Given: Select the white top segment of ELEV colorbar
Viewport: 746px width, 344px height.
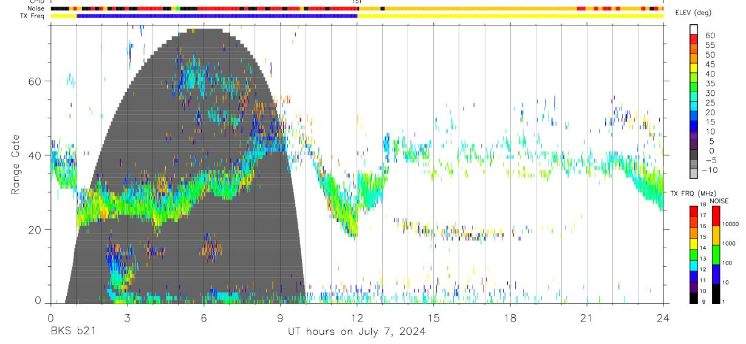Looking at the screenshot, I should point(694,29).
